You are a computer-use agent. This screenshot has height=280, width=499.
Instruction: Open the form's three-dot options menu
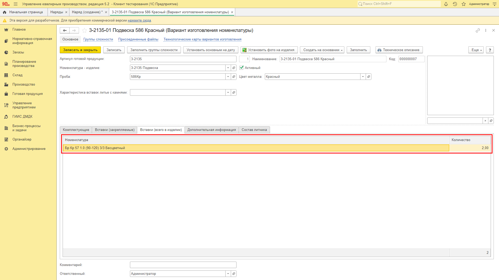tap(486, 30)
